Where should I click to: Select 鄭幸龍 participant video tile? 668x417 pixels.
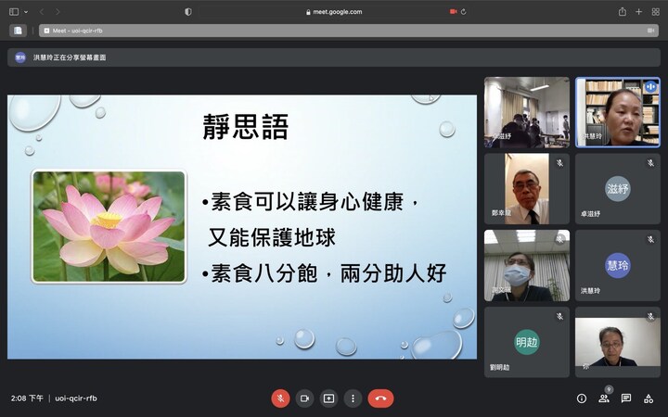point(526,189)
